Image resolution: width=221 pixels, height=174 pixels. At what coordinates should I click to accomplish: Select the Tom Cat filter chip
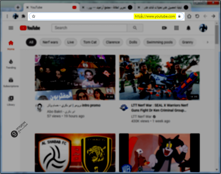coord(90,42)
